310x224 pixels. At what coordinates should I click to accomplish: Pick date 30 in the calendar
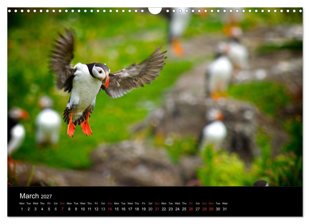coord(218,209)
